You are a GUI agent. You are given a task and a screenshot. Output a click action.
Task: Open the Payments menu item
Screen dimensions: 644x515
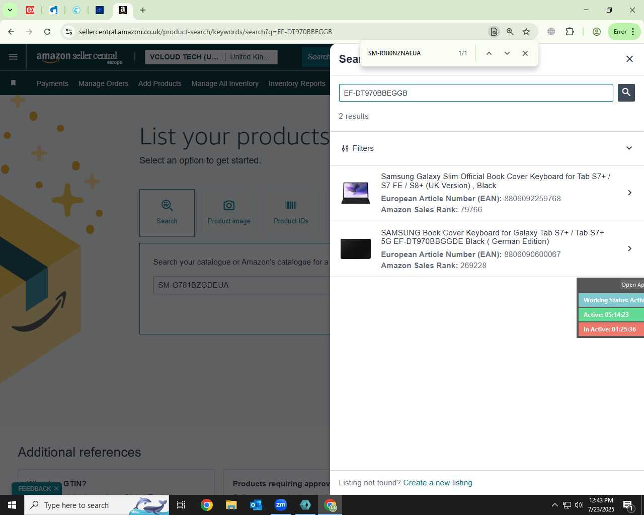click(52, 83)
